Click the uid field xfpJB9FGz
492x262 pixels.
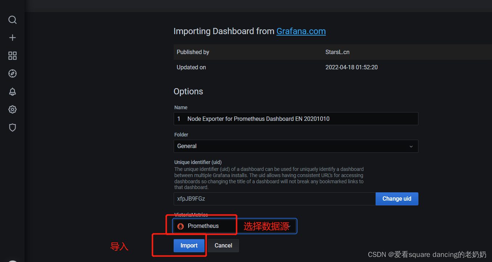tap(274, 199)
